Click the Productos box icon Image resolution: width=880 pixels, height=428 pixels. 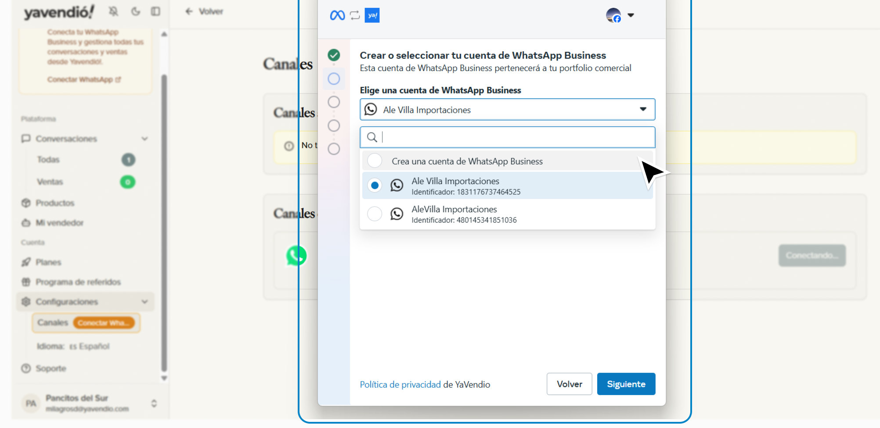click(x=26, y=203)
